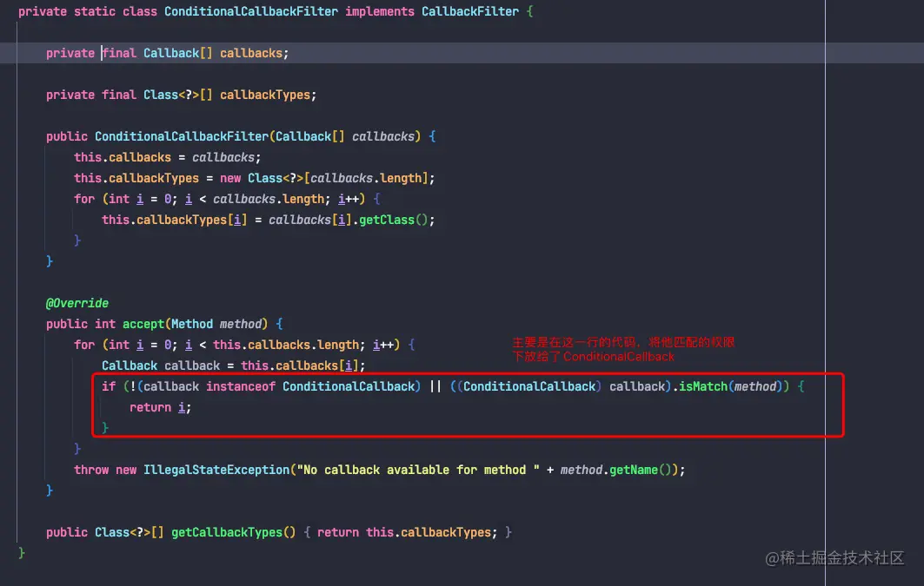Click the 'instanceof' keyword
The image size is (924, 586).
point(241,386)
